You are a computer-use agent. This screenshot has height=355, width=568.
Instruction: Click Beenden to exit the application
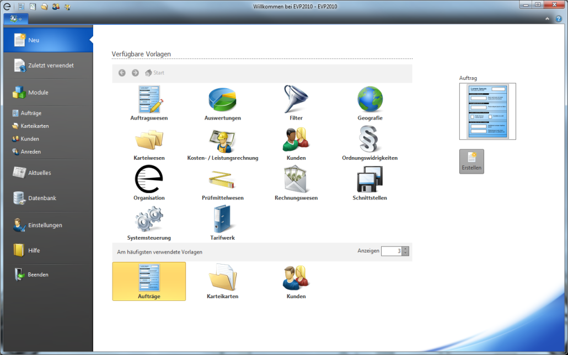pos(48,275)
